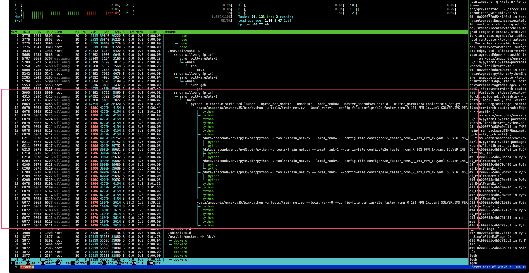The image size is (529, 273).
Task: Sort processes by the TIME+ column header
Action: [154, 32]
